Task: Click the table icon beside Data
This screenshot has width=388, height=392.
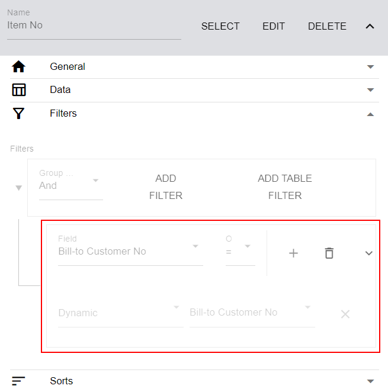Action: tap(19, 90)
